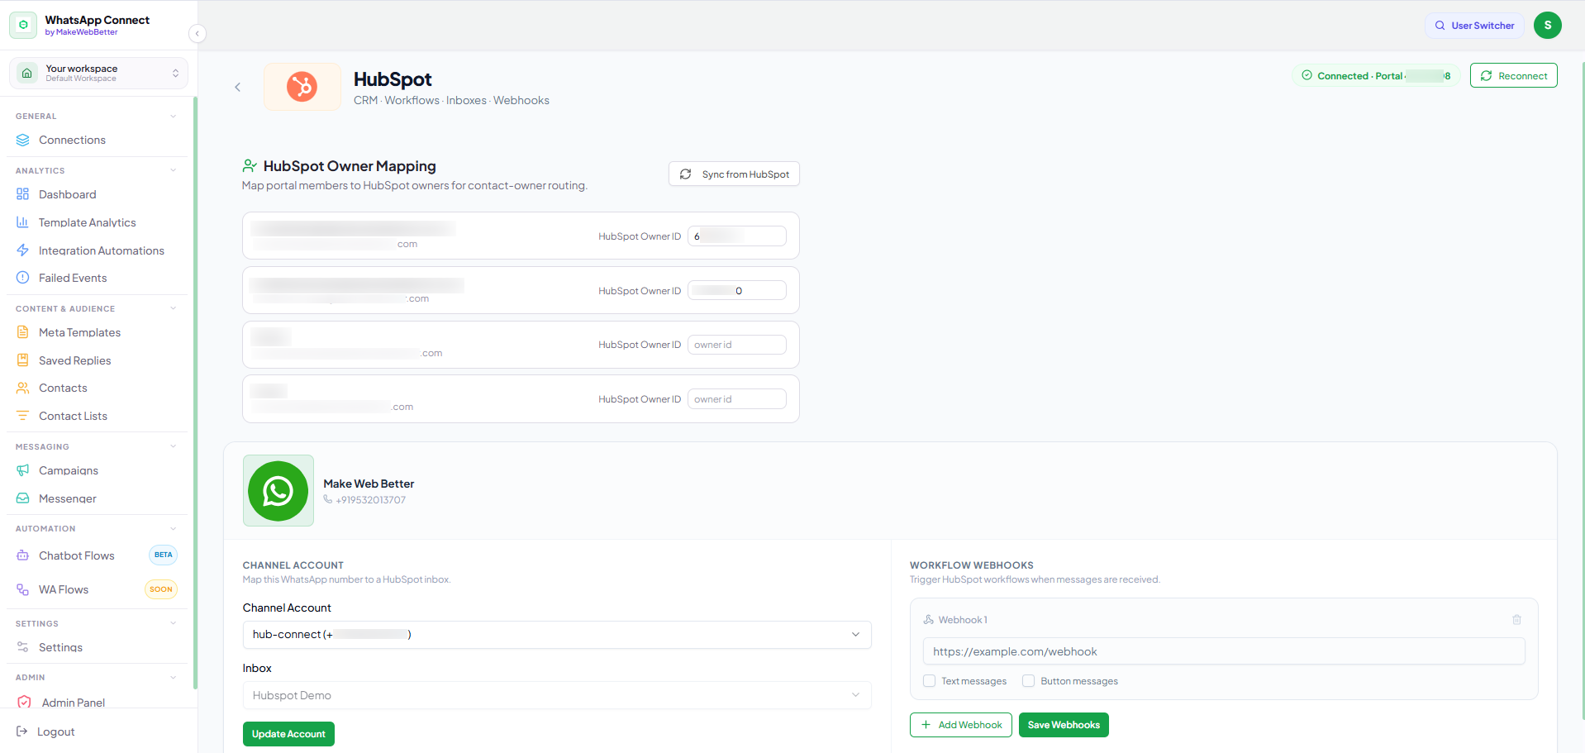Click the Webhook 1 URL input field
The width and height of the screenshot is (1585, 753).
tap(1224, 651)
